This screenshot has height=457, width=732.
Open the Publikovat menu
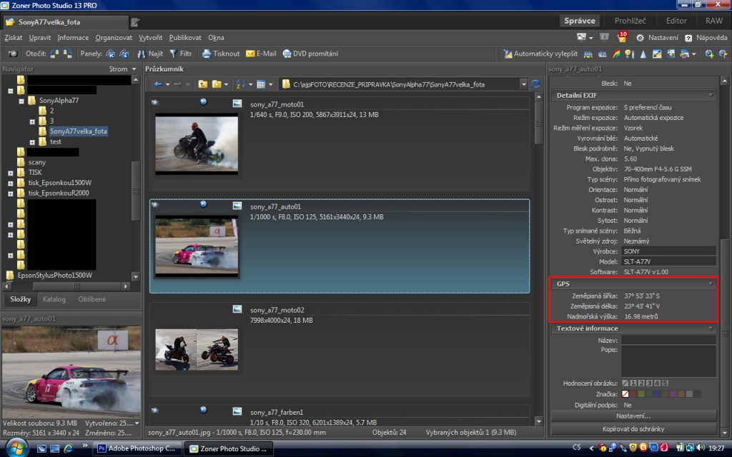pyautogui.click(x=185, y=38)
